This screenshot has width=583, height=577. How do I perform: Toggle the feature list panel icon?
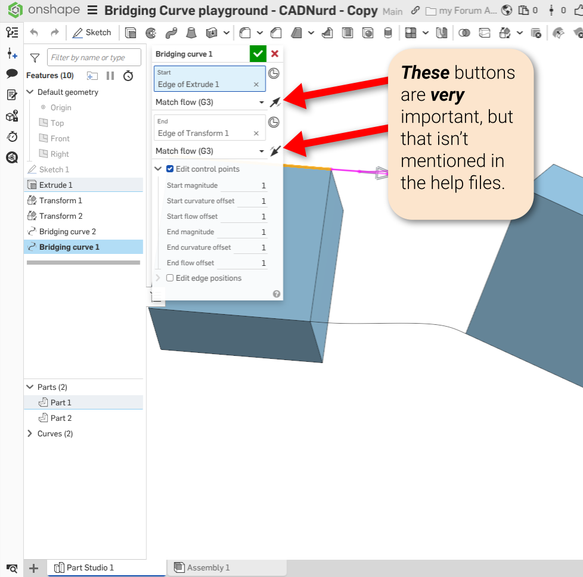pos(12,33)
